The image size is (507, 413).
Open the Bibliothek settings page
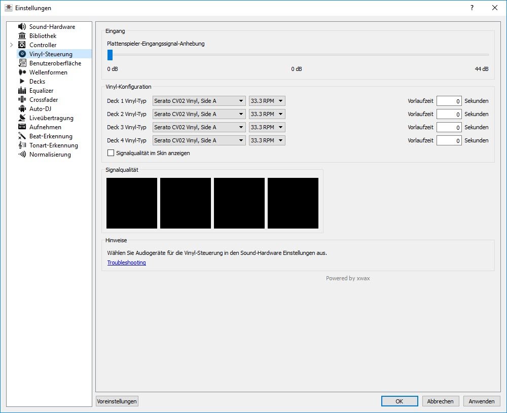click(x=43, y=36)
